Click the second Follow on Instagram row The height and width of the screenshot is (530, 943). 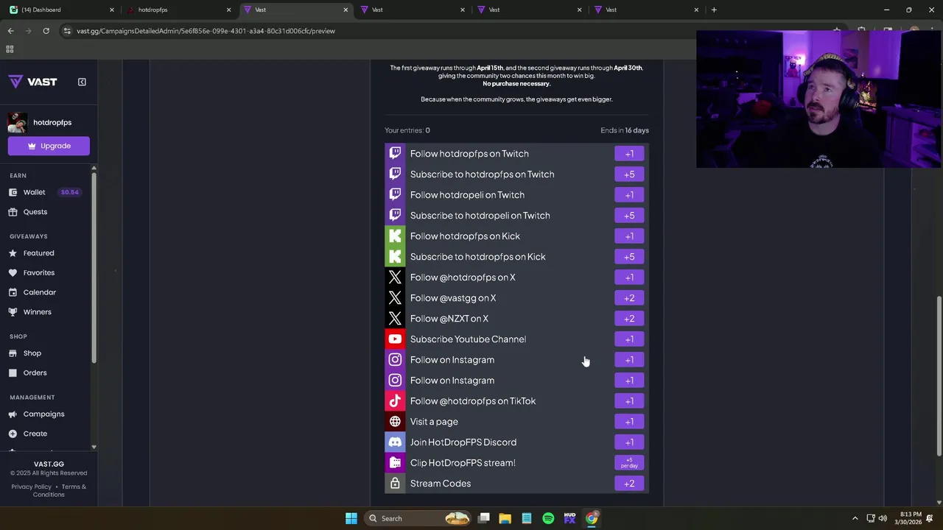pos(516,381)
